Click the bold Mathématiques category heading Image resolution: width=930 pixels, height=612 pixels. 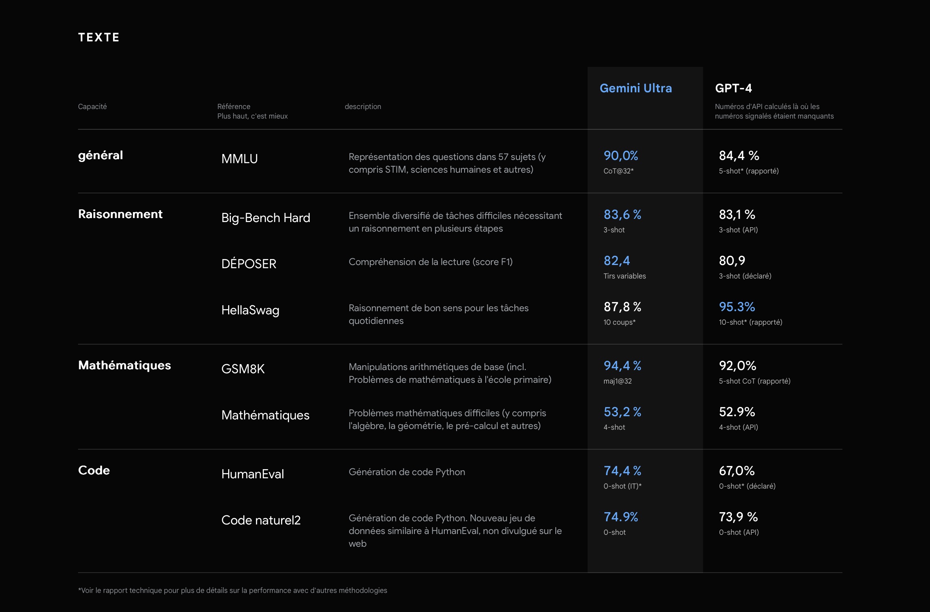pyautogui.click(x=124, y=365)
